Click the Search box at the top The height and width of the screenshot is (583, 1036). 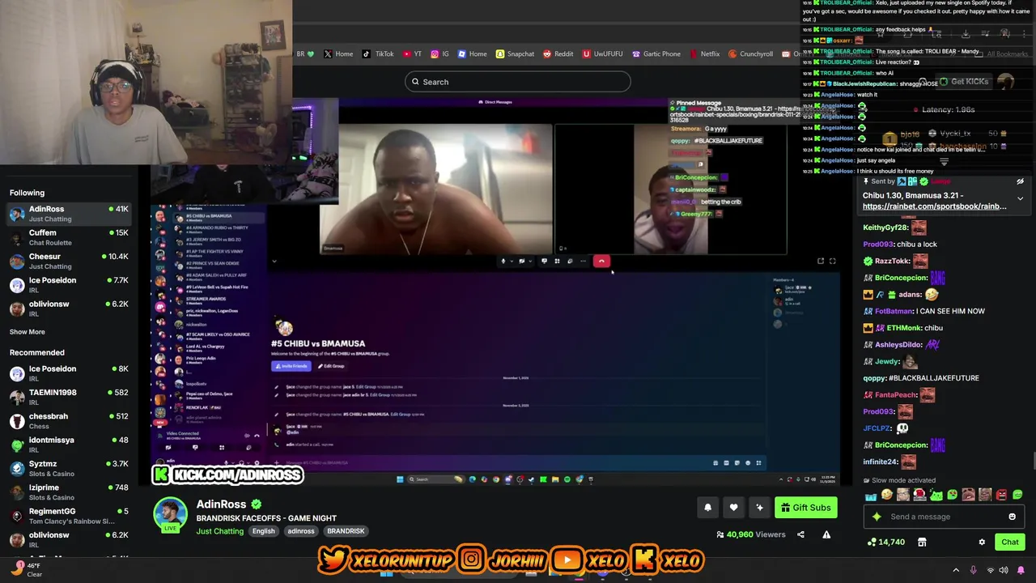(x=518, y=82)
